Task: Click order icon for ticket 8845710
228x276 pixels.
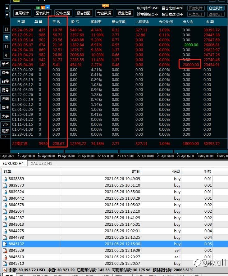Action: pyautogui.click(x=5, y=264)
